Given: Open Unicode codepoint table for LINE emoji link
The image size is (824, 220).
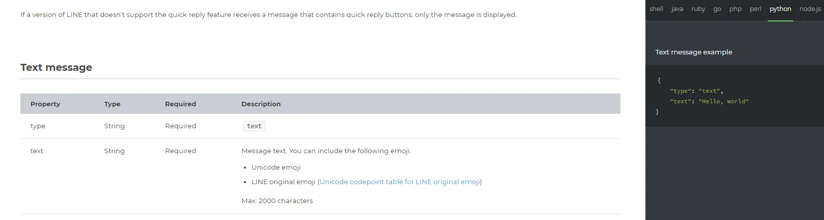Looking at the screenshot, I should [400, 182].
